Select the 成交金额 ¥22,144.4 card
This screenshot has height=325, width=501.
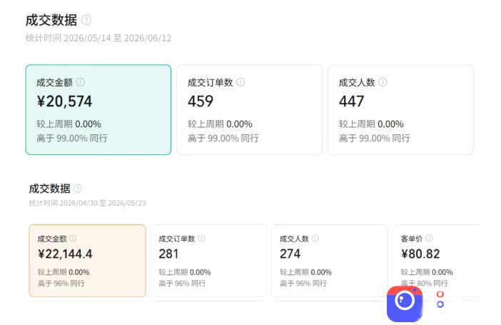click(x=87, y=261)
